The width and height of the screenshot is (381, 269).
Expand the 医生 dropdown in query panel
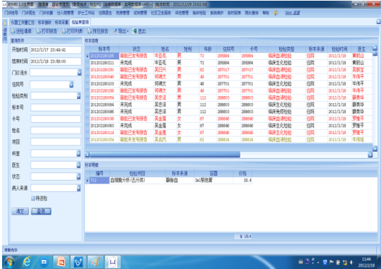click(78, 165)
